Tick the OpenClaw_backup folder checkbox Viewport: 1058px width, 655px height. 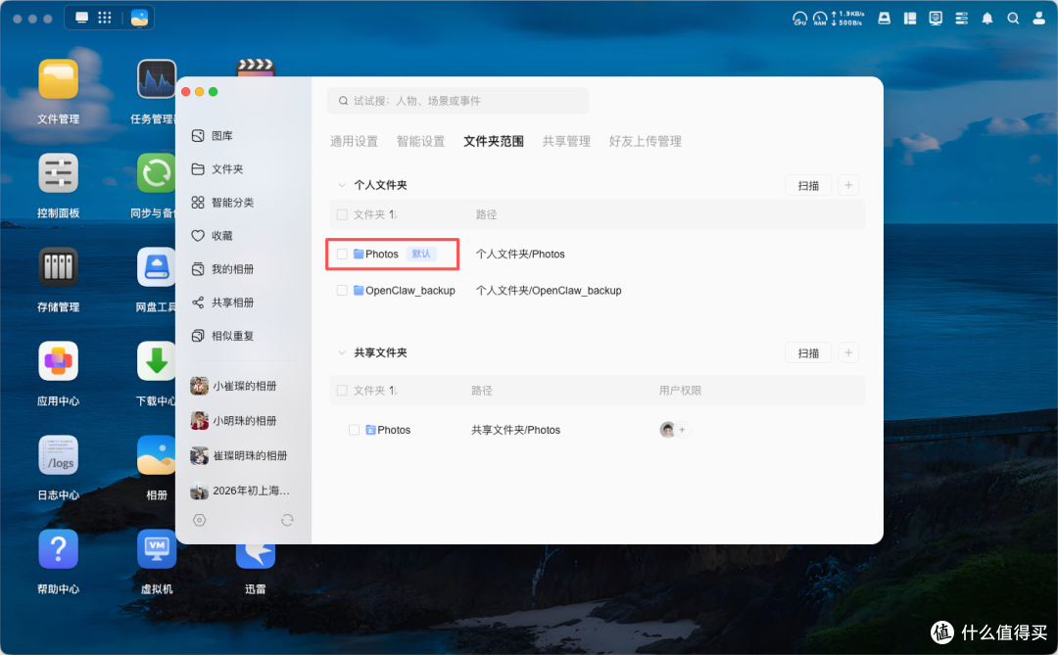click(342, 291)
